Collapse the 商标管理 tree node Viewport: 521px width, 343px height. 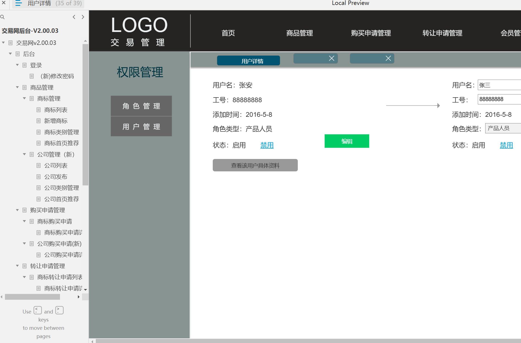(24, 98)
